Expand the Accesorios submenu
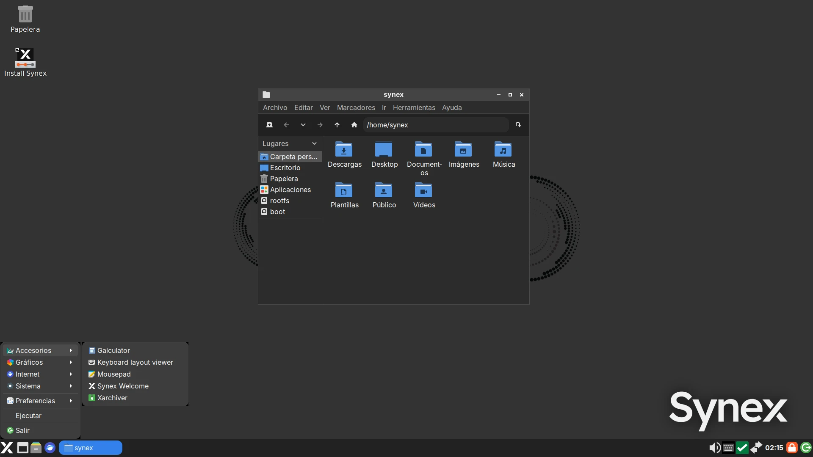 pos(40,350)
